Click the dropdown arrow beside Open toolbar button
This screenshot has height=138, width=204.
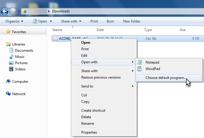(51, 21)
